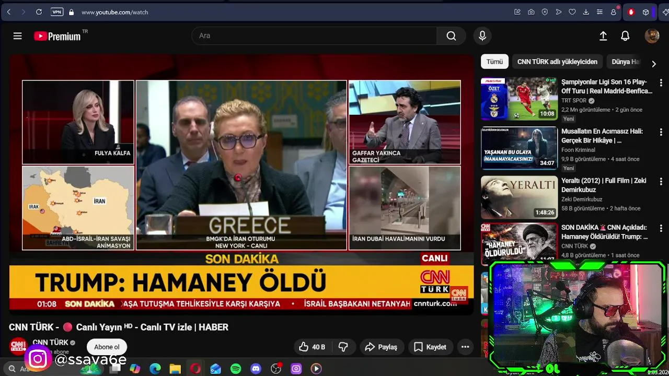669x376 pixels.
Task: Go back with the browser back arrow
Action: coord(9,12)
